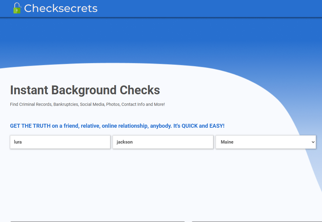The width and height of the screenshot is (322, 222).
Task: Click the "GET THE TRUTH" text
Action: 30,126
